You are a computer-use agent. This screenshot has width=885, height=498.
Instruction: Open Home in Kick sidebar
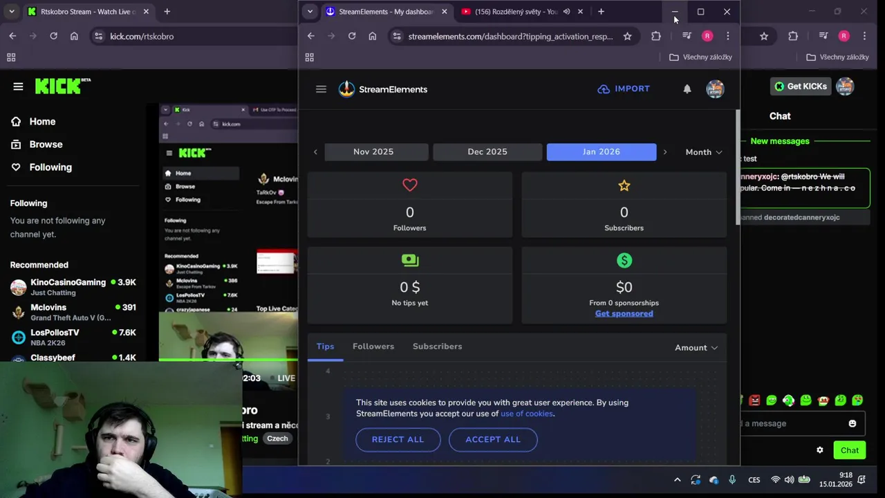click(x=42, y=122)
